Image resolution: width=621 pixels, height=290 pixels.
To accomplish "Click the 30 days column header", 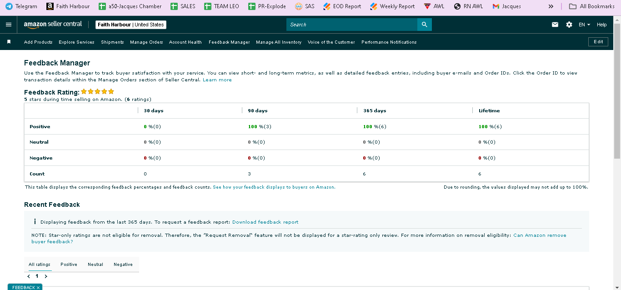I will tap(154, 111).
